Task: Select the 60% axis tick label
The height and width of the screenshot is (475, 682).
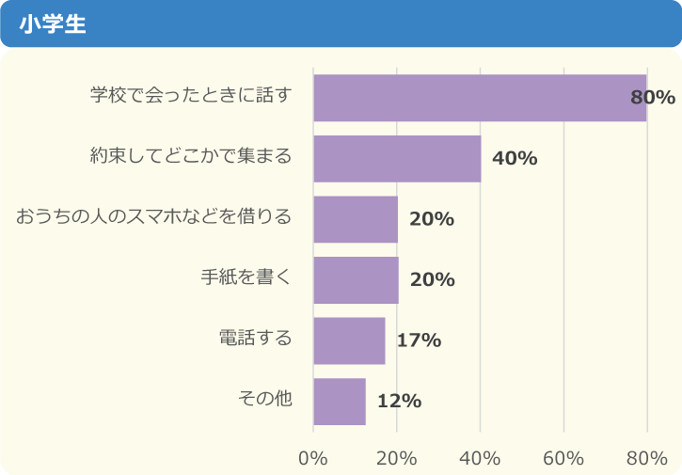Action: click(563, 458)
